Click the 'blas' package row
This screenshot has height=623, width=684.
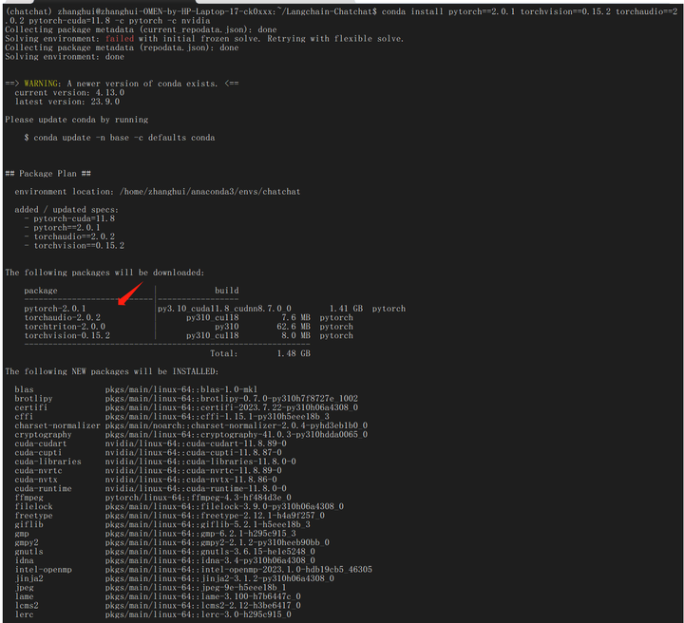[x=136, y=389]
